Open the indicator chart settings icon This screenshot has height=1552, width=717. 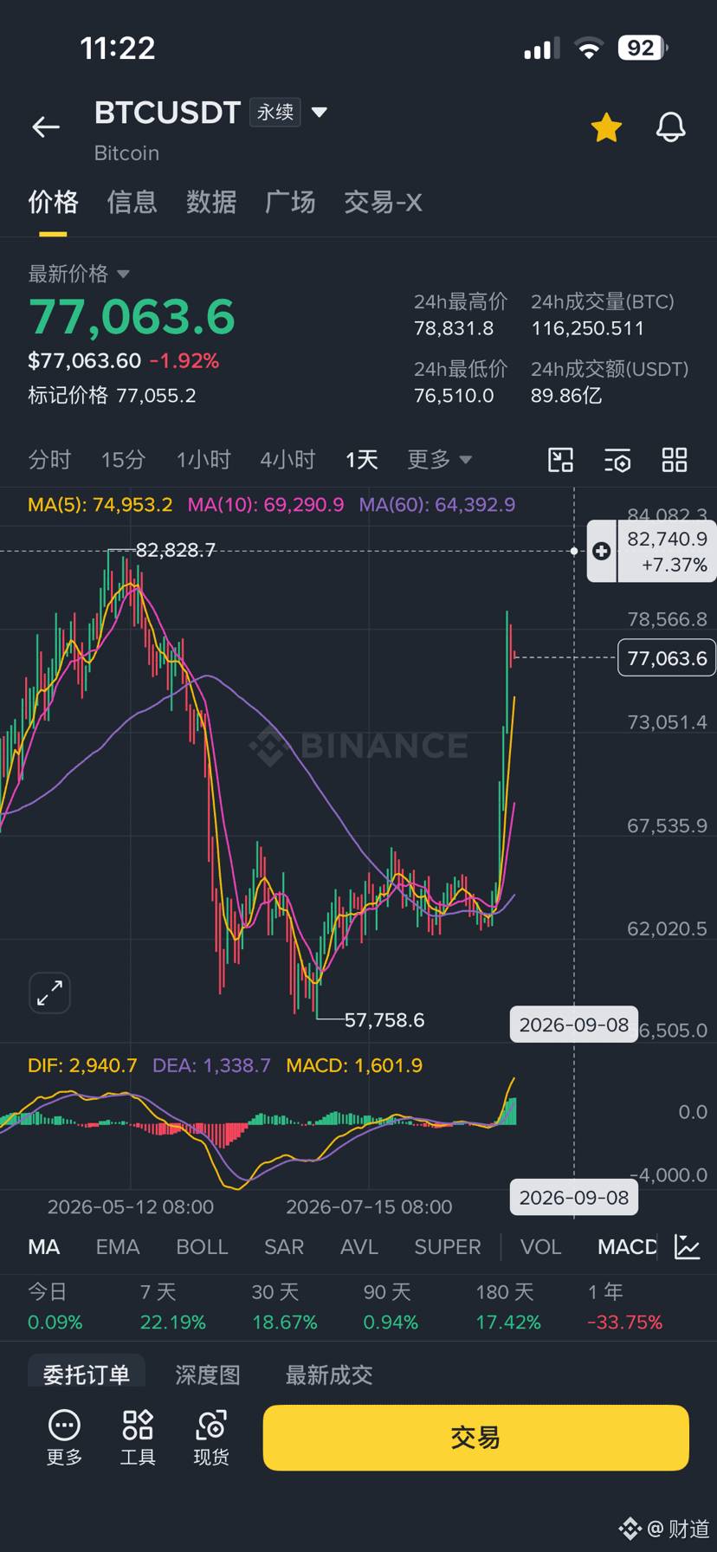pos(688,1247)
